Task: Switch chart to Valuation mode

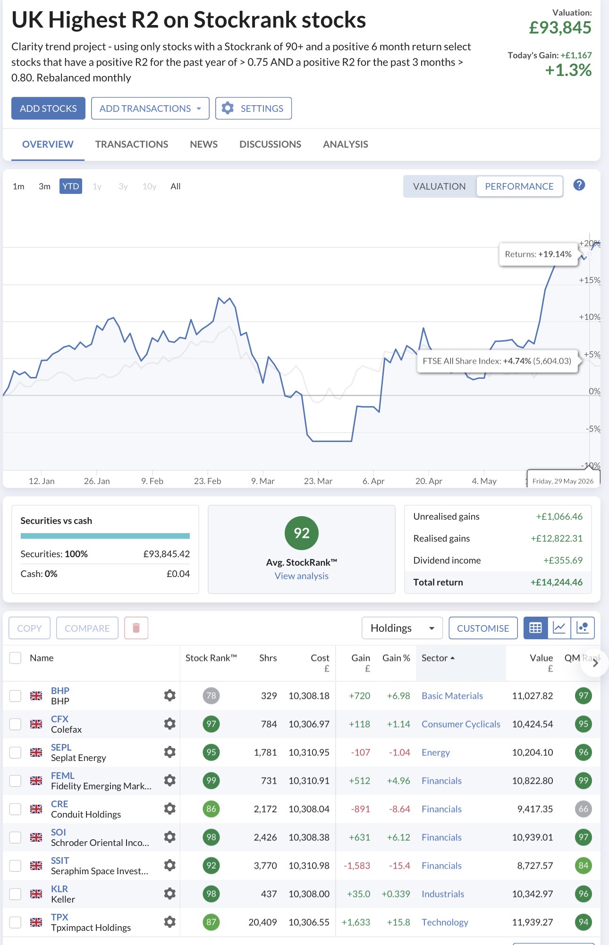Action: [x=440, y=186]
